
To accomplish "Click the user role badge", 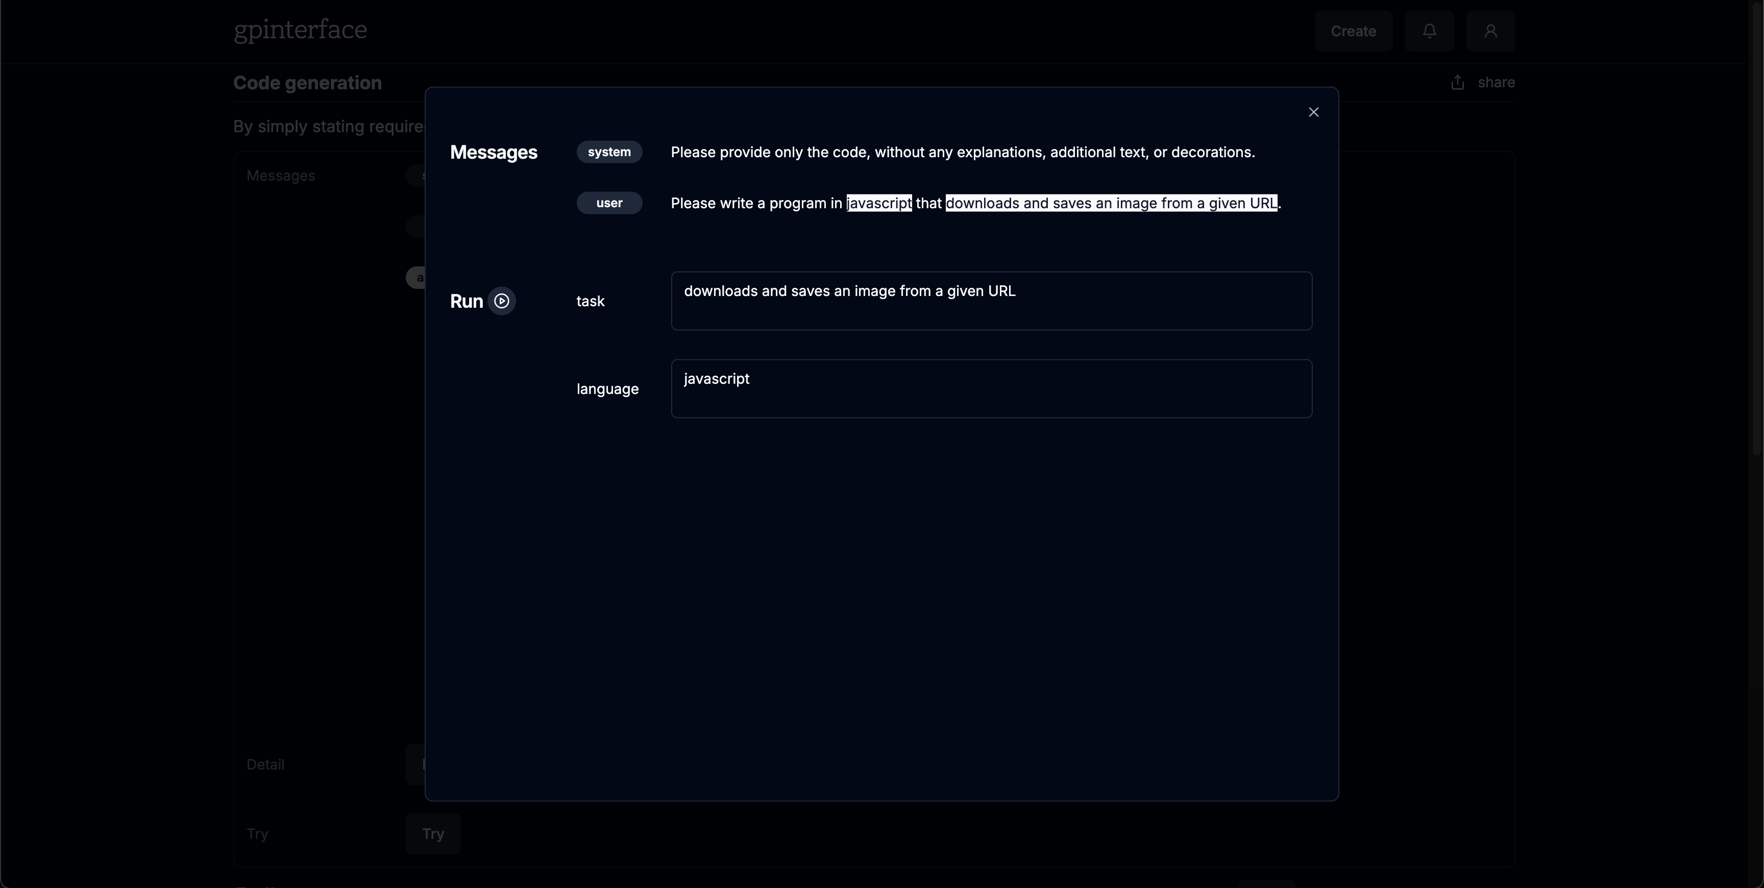I will coord(609,203).
